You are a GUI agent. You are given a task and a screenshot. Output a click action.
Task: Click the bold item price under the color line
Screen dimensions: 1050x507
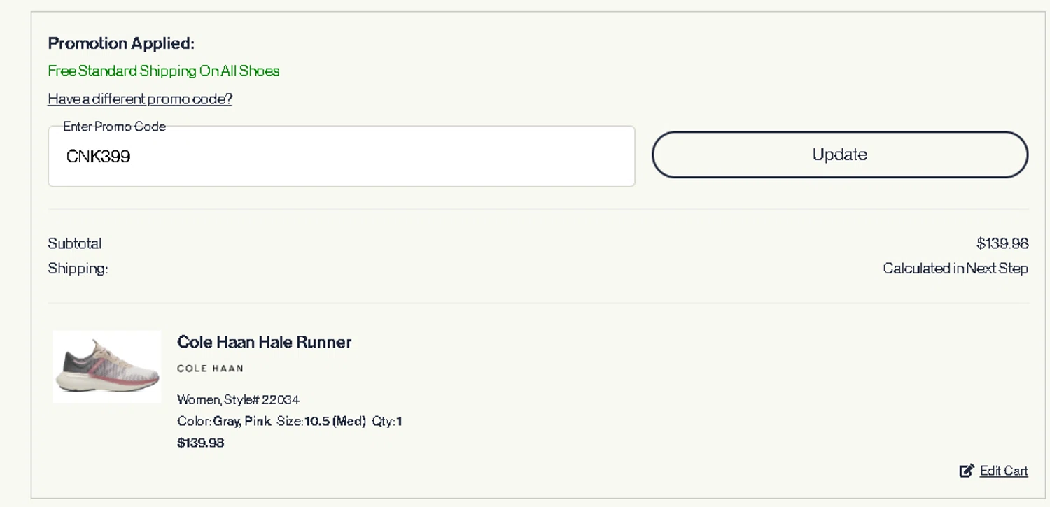[201, 443]
